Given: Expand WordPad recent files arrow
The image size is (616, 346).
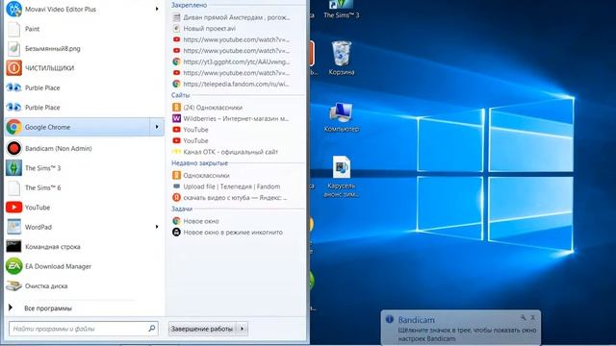Looking at the screenshot, I should [157, 227].
